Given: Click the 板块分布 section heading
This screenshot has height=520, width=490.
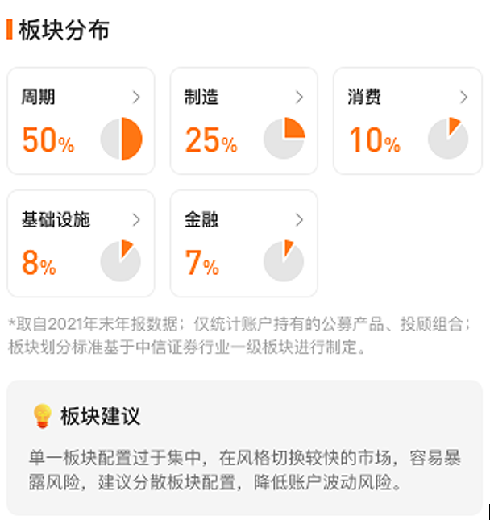Looking at the screenshot, I should [x=63, y=30].
